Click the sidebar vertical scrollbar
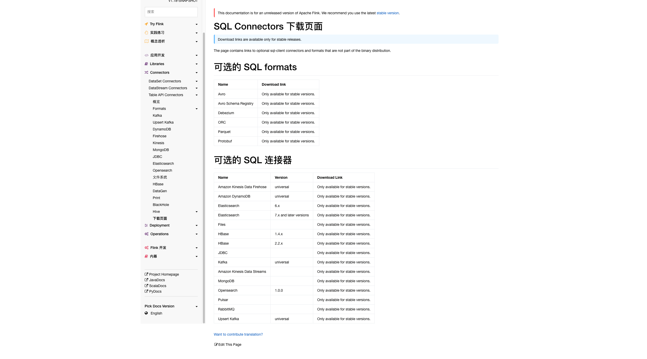 (204, 178)
